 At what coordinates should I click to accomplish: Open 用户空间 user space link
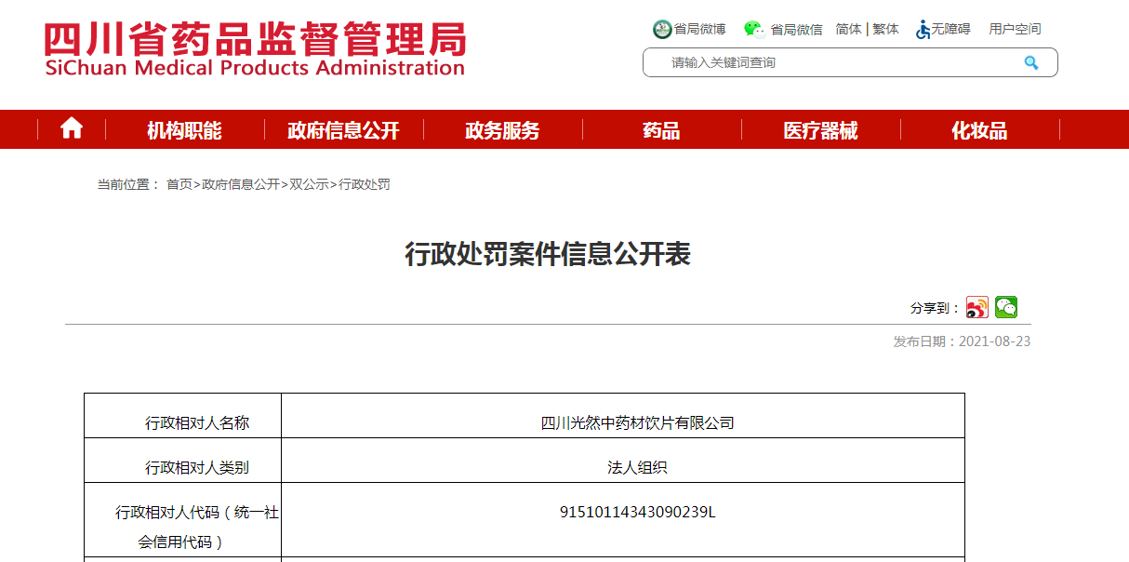click(1015, 29)
